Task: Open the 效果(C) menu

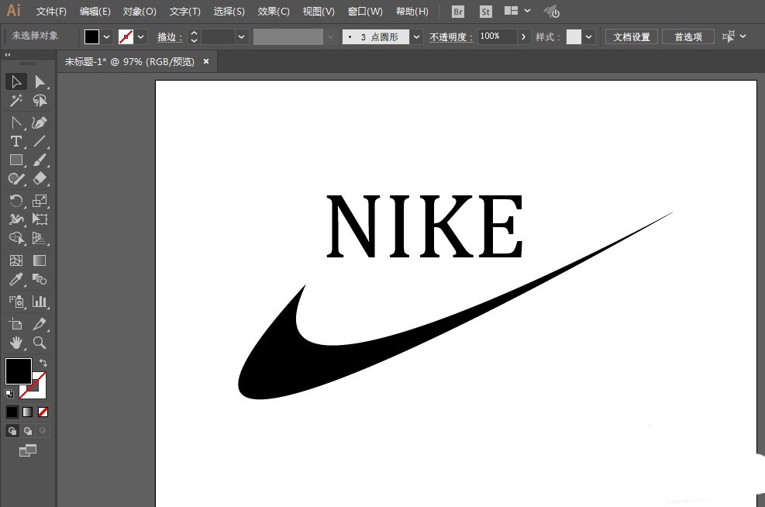Action: point(273,11)
